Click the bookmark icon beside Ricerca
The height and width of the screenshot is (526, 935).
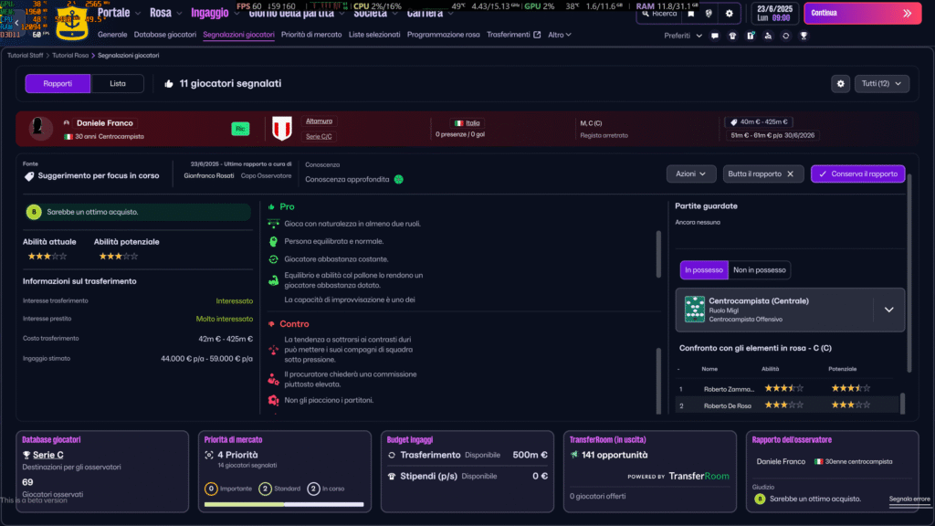(691, 14)
